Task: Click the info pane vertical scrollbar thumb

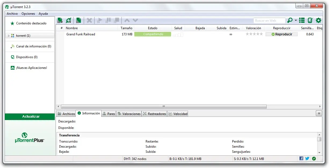Action: [x=319, y=139]
